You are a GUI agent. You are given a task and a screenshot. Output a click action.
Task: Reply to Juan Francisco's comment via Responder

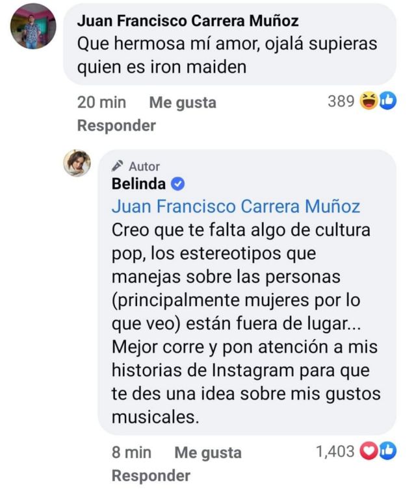[116, 125]
